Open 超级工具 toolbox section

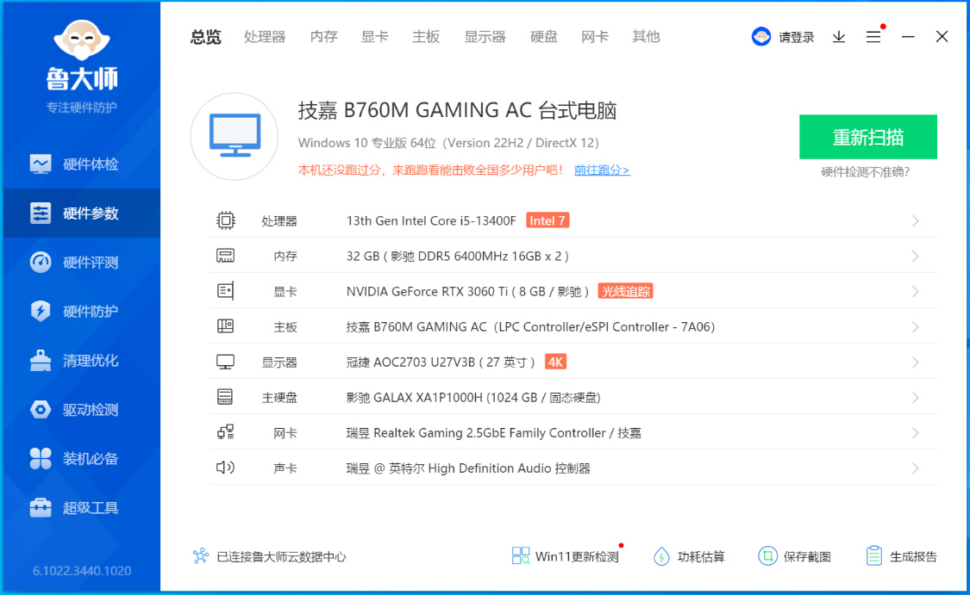point(82,507)
